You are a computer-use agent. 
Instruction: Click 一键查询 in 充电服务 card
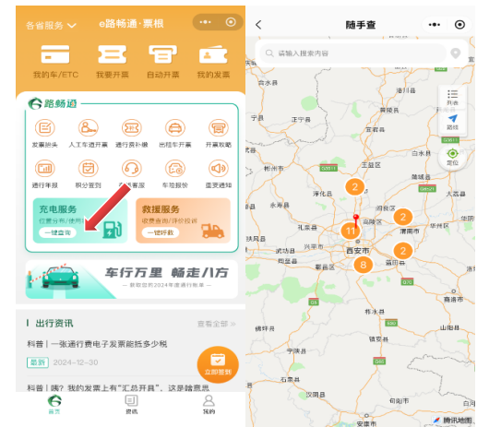click(58, 232)
